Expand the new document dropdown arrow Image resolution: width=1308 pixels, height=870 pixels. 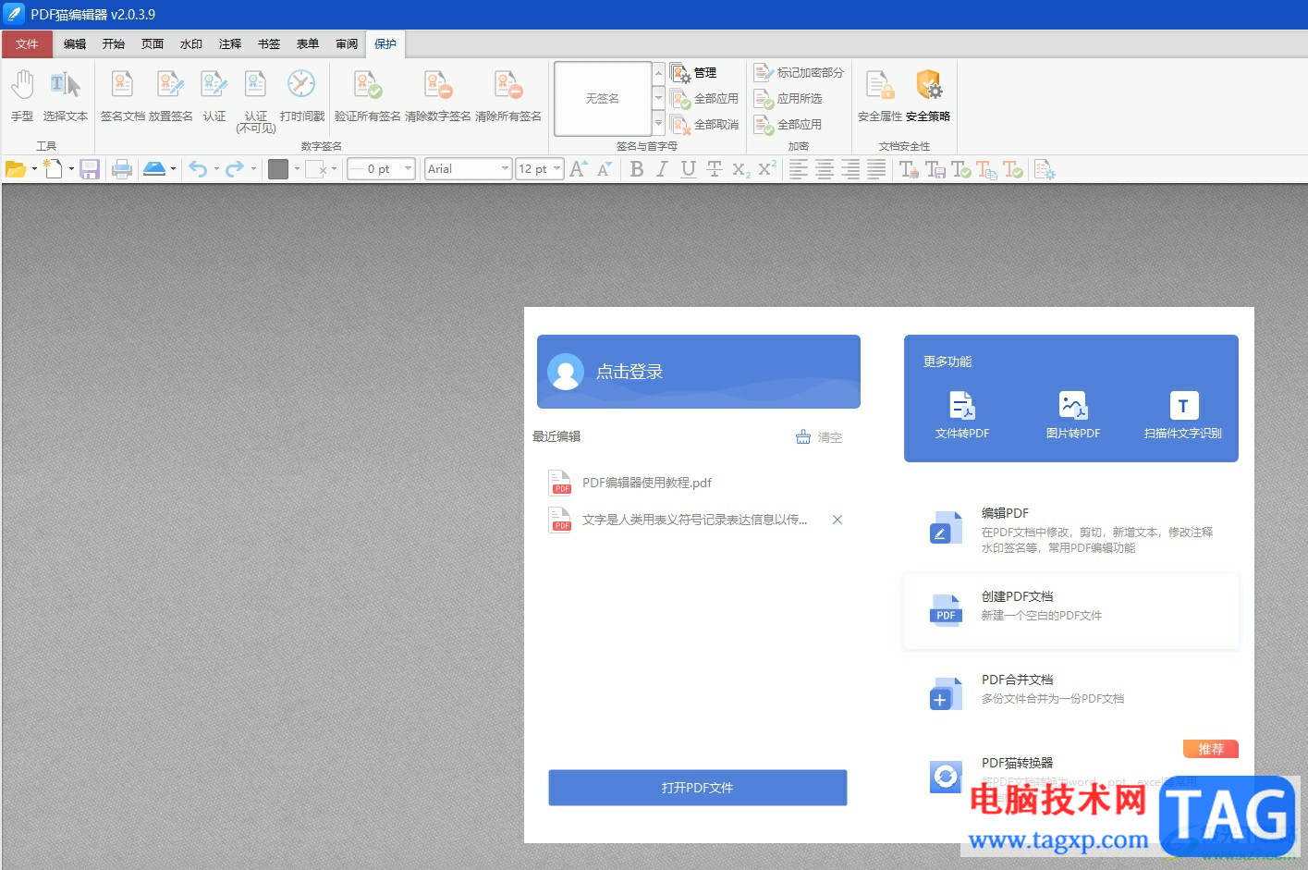pyautogui.click(x=71, y=169)
